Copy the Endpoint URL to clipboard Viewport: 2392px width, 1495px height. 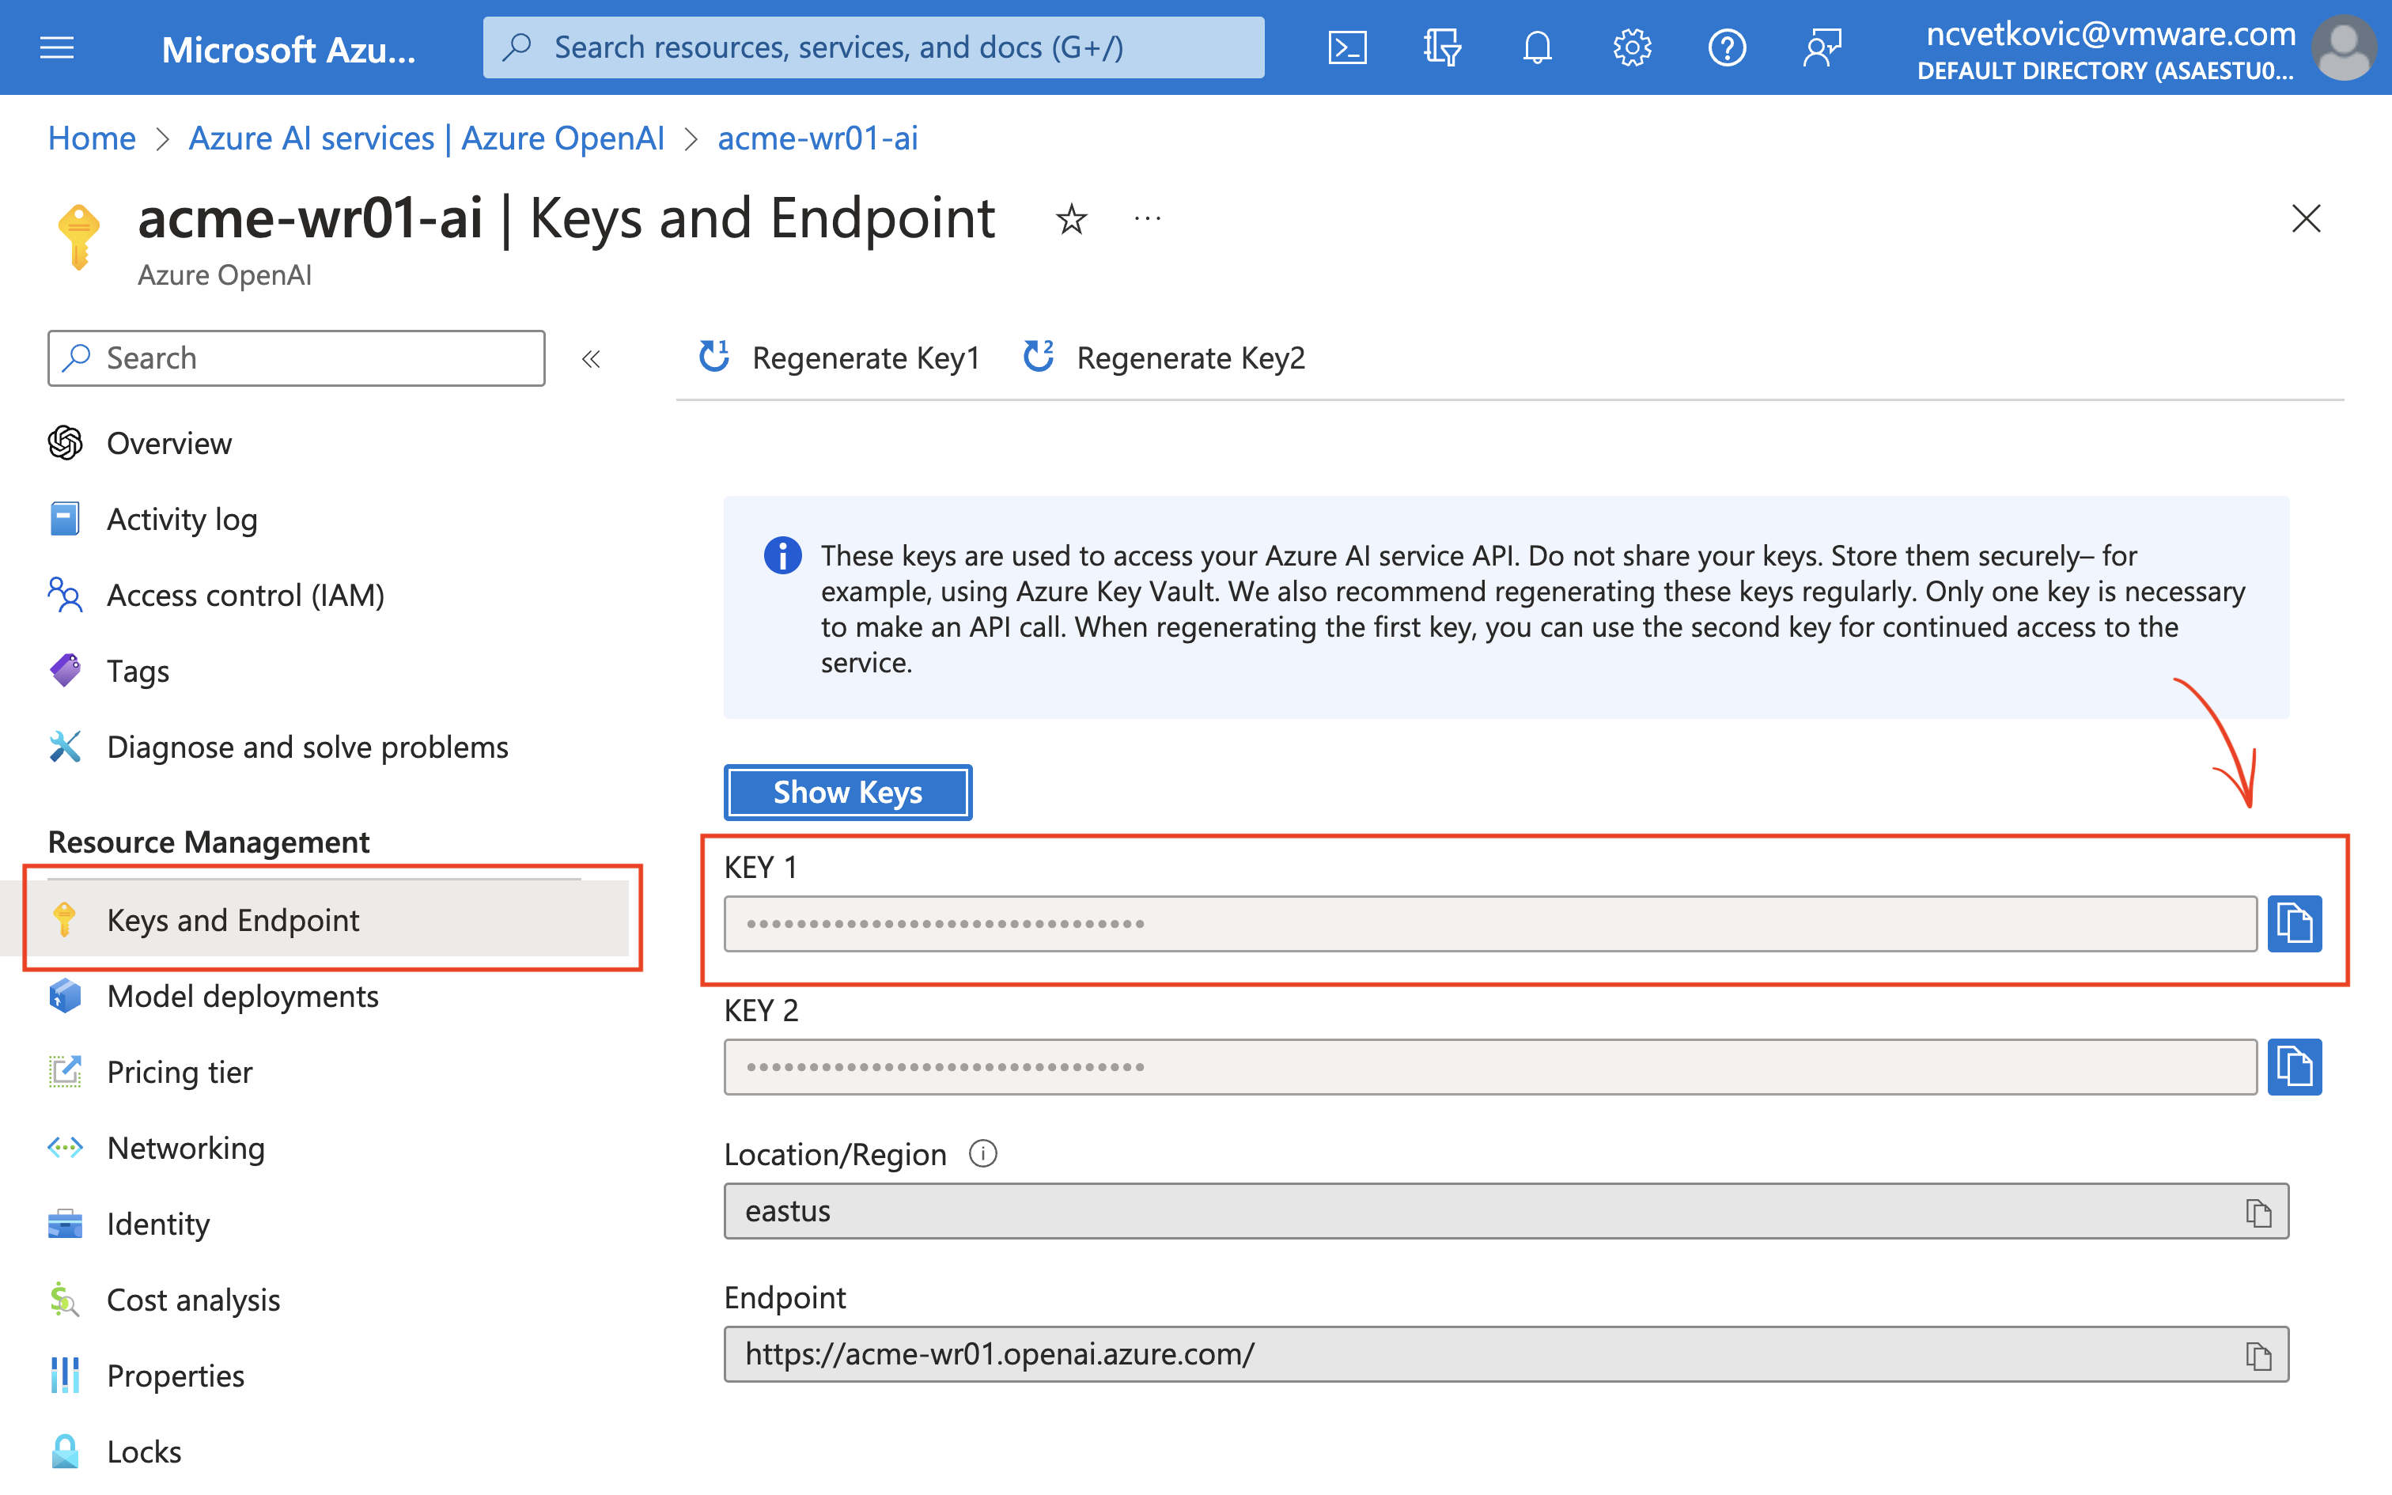tap(2258, 1356)
